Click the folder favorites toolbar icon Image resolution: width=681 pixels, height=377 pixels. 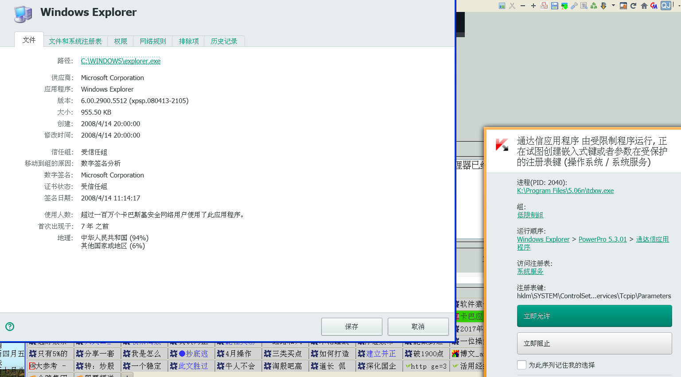click(623, 6)
